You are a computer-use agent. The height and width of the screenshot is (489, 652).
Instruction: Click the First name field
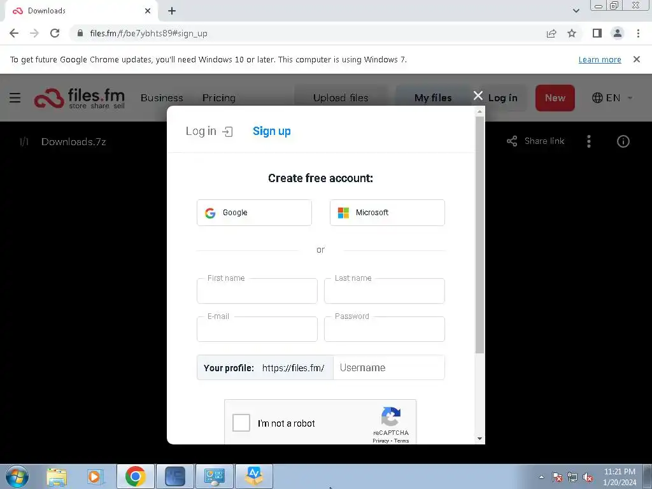[257, 290]
